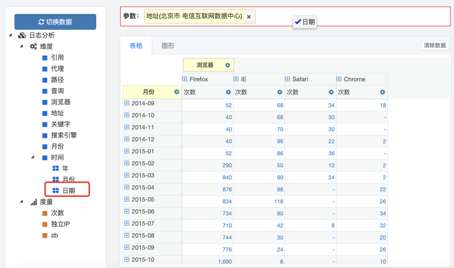Click gear icon in Firefox 次数 column
The image size is (454, 268).
click(x=228, y=92)
